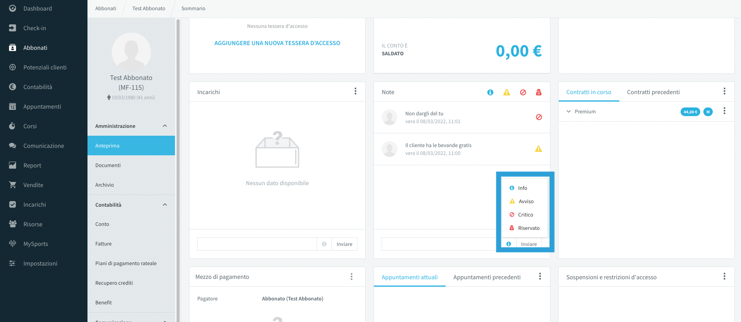Click Aggiungere una nuova tessera d'accesso link
Screen dimensions: 741x322
coord(277,43)
